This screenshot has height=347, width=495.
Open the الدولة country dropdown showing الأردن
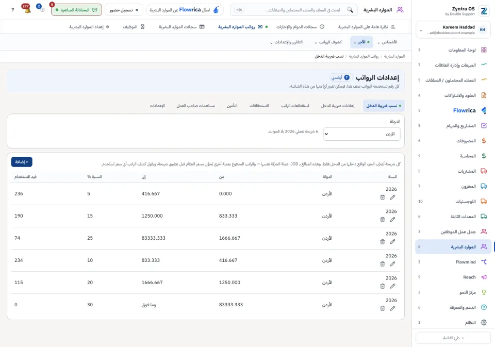[x=362, y=134]
